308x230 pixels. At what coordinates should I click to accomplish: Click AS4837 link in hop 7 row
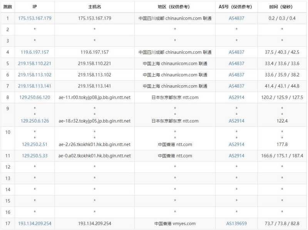pyautogui.click(x=236, y=86)
